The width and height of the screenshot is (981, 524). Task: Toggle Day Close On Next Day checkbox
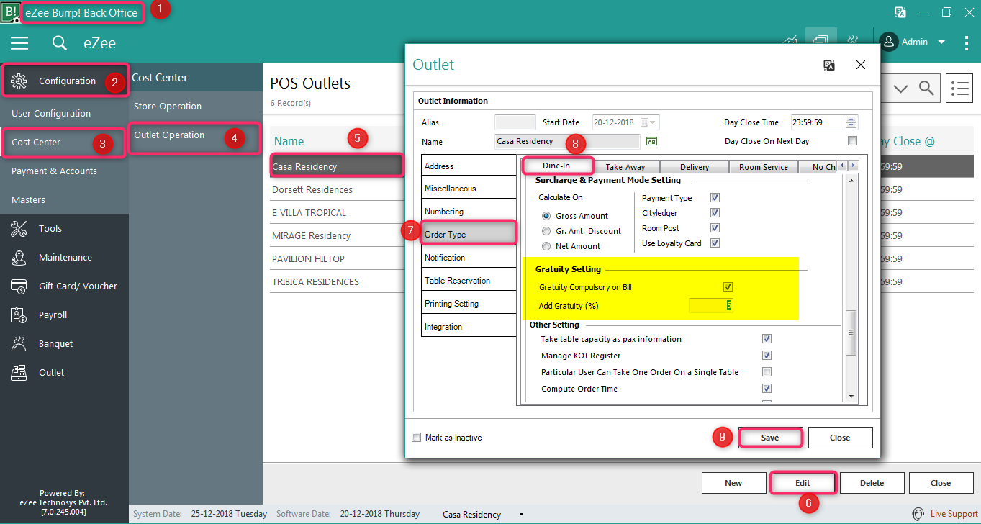click(x=853, y=141)
